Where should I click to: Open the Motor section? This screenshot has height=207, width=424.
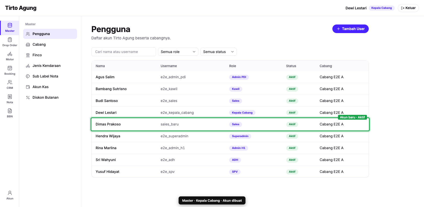click(x=10, y=56)
